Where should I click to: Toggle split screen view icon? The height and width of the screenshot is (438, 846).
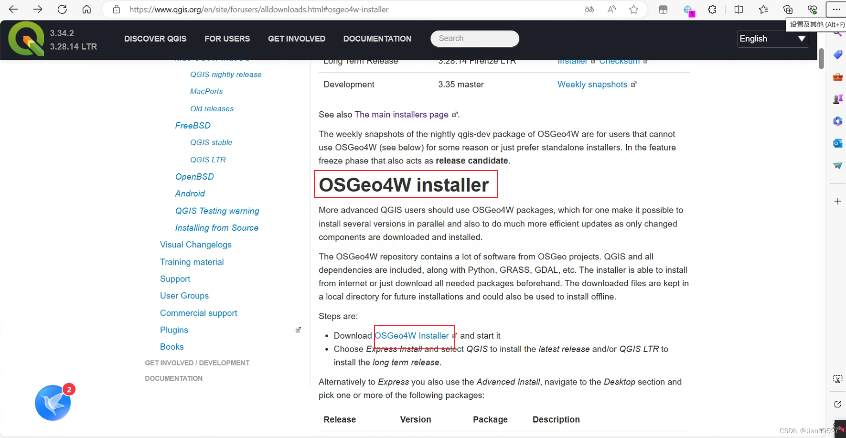(739, 10)
